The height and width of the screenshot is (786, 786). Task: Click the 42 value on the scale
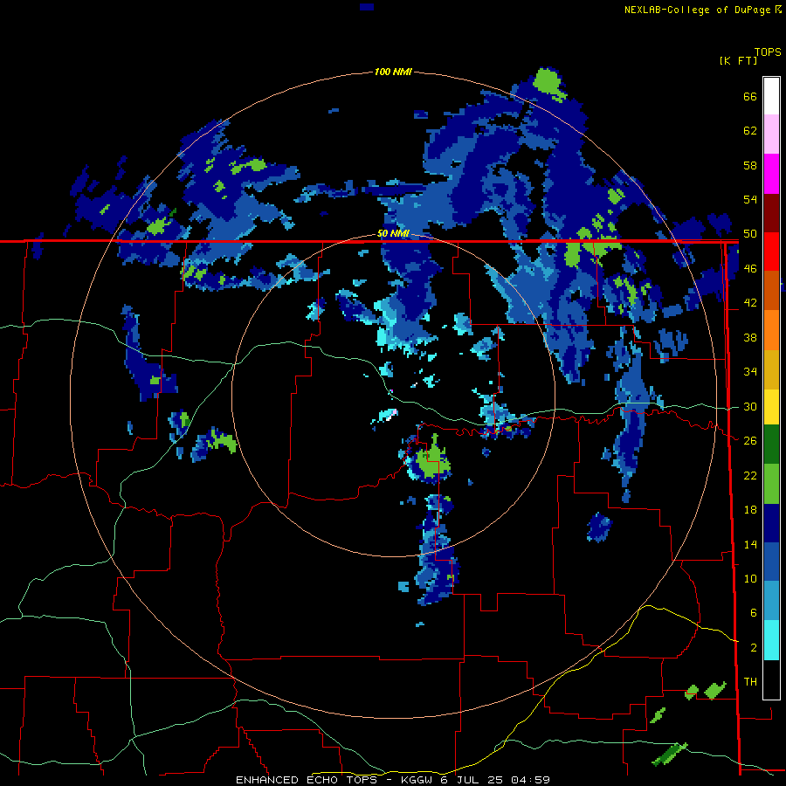pyautogui.click(x=750, y=303)
